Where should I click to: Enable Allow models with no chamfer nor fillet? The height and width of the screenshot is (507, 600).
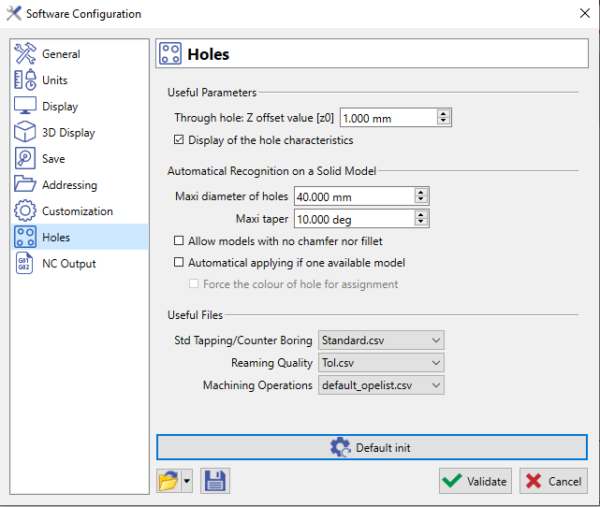click(180, 241)
